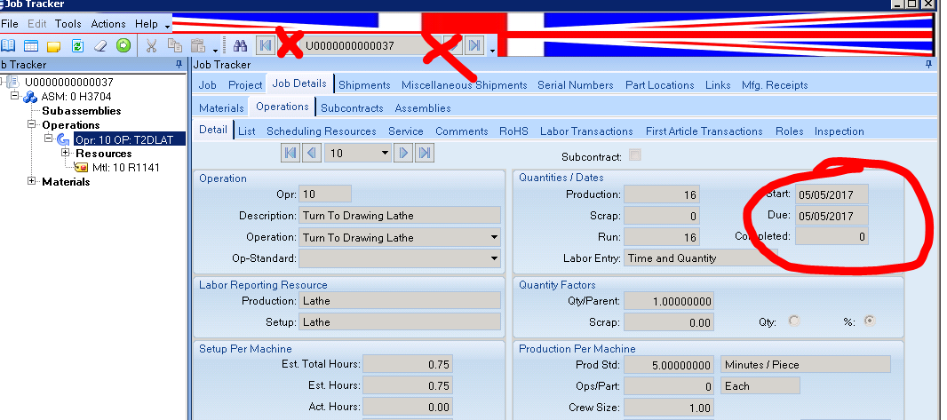Image resolution: width=947 pixels, height=420 pixels.
Task: Click the eraser Clear icon
Action: click(100, 45)
